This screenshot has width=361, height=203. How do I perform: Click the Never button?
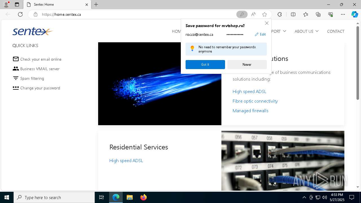[247, 65]
